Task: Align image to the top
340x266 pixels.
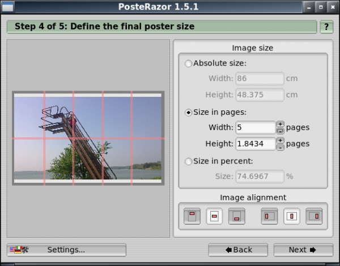Action: pyautogui.click(x=192, y=216)
